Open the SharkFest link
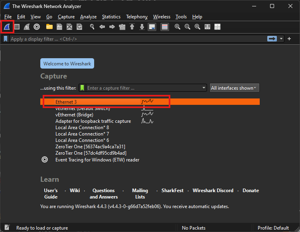Image resolution: width=300 pixels, height=232 pixels. tap(172, 191)
